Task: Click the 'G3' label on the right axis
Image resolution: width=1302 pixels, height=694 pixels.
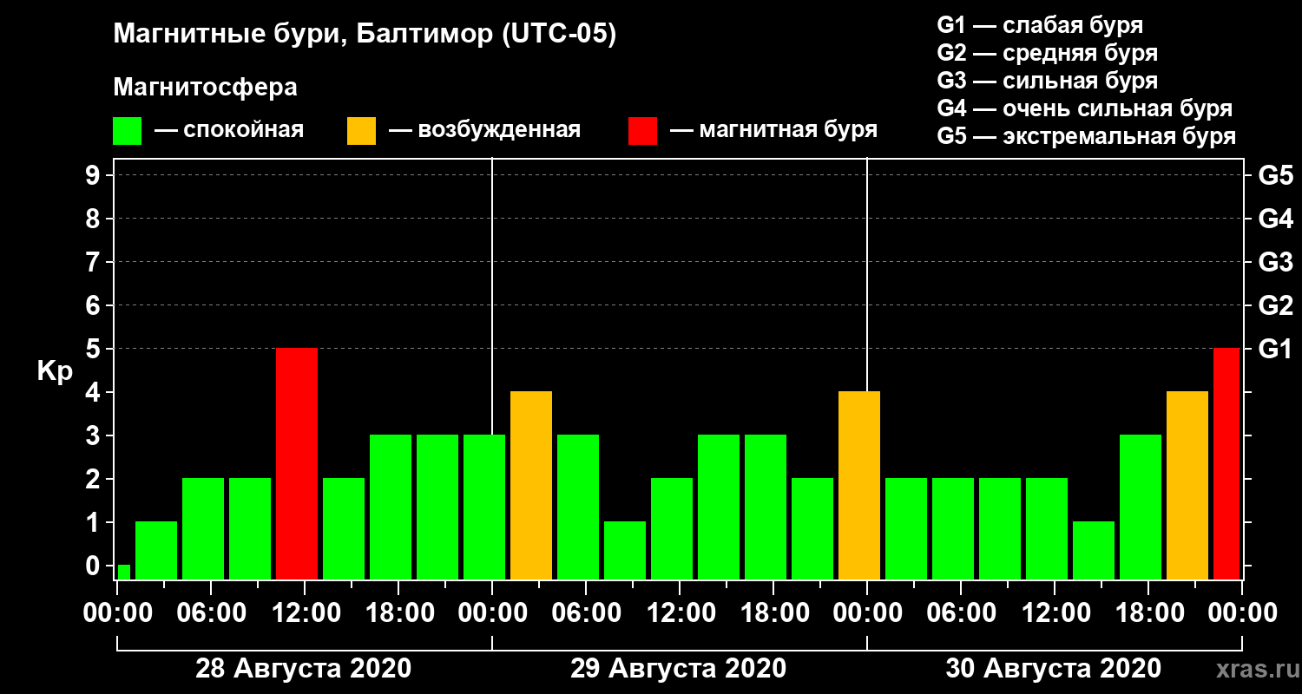Action: (x=1275, y=262)
